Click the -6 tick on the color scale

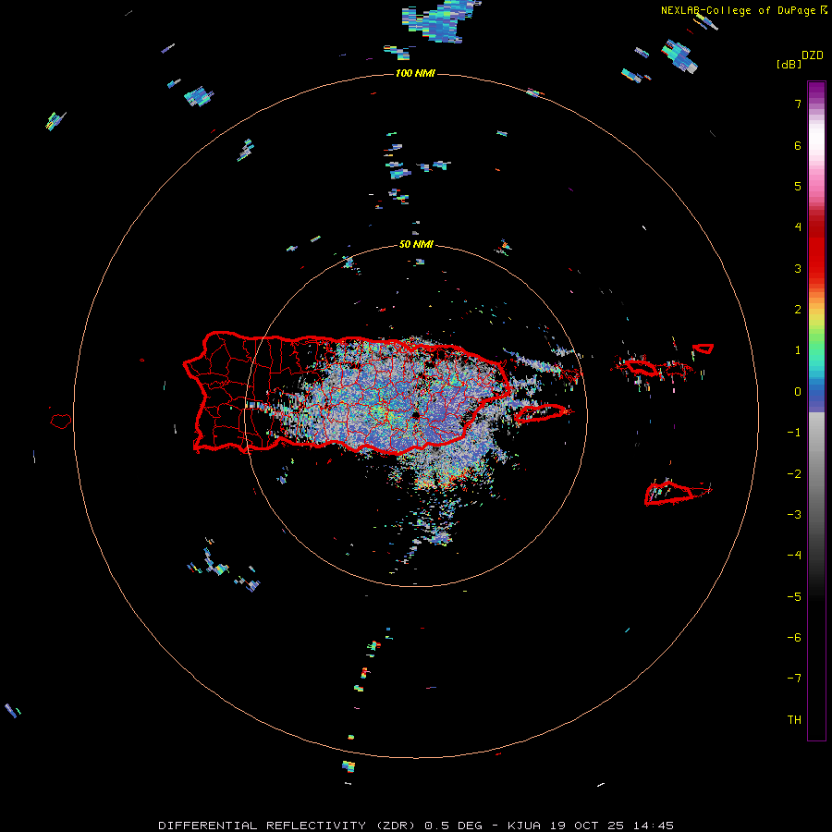pyautogui.click(x=794, y=638)
